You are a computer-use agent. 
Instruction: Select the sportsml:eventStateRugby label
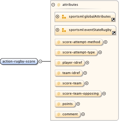(90, 30)
